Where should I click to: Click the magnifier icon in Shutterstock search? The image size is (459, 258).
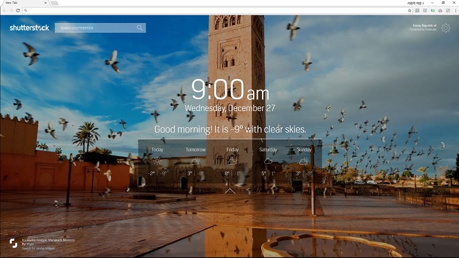coord(140,28)
